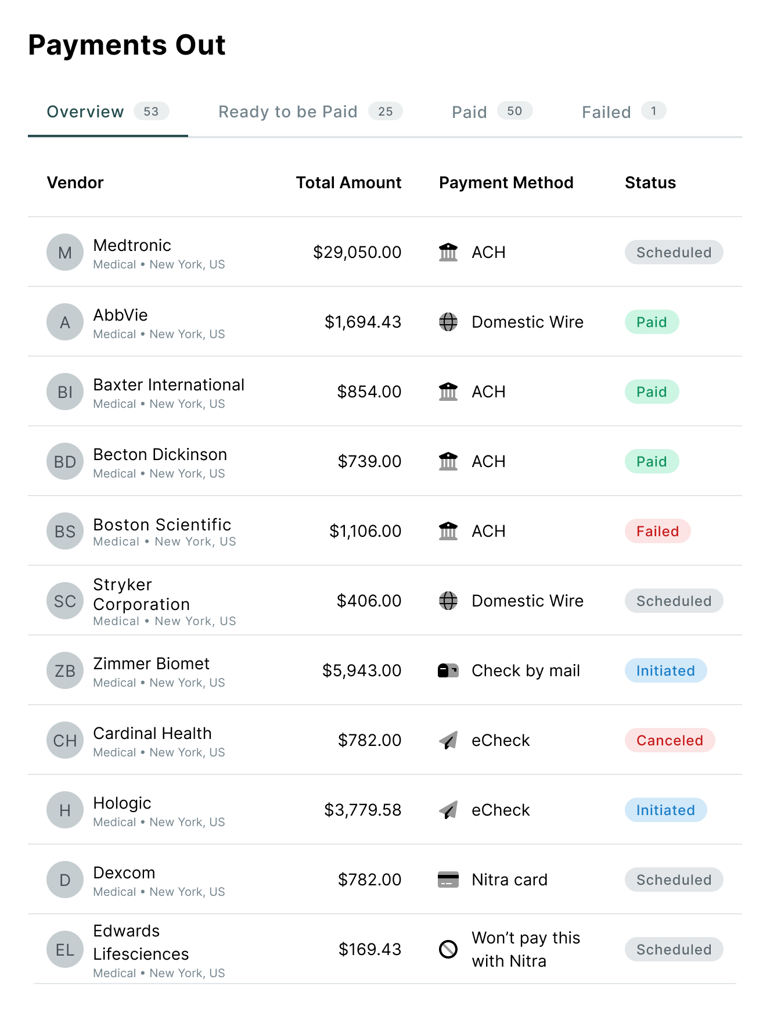Click the Paid badge for Baxter International
770x1012 pixels.
tap(652, 392)
